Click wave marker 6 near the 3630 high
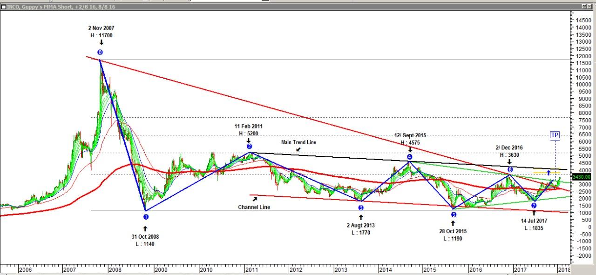Screen dimensions: 596x275 point(510,170)
